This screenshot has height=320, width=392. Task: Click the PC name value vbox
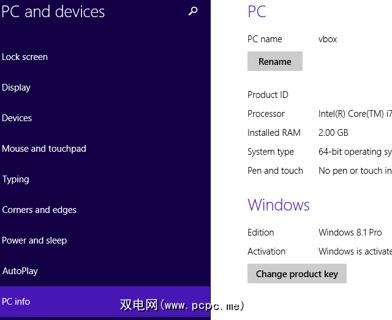[x=328, y=39]
